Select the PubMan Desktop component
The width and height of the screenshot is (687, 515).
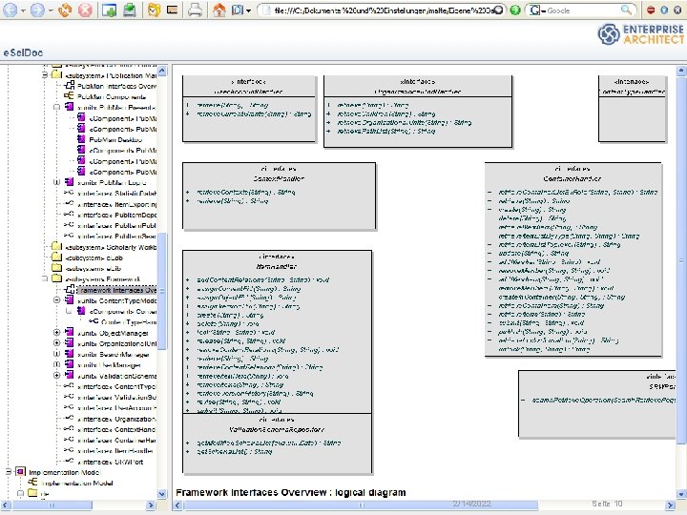115,139
